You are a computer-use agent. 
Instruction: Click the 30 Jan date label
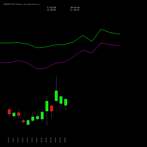(41, 140)
